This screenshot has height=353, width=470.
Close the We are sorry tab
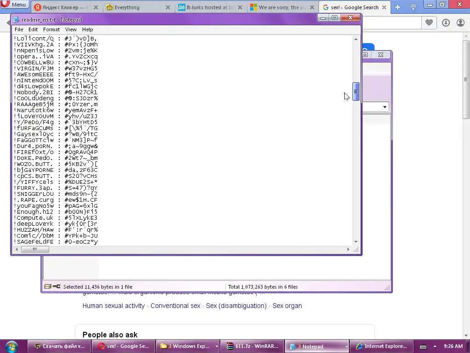click(312, 7)
